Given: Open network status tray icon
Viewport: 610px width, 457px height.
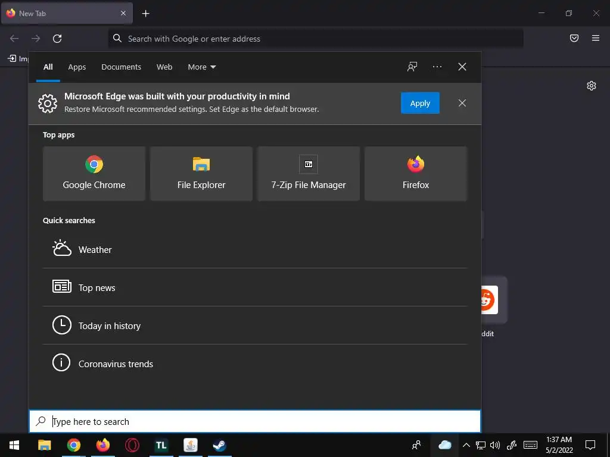Looking at the screenshot, I should tap(481, 445).
